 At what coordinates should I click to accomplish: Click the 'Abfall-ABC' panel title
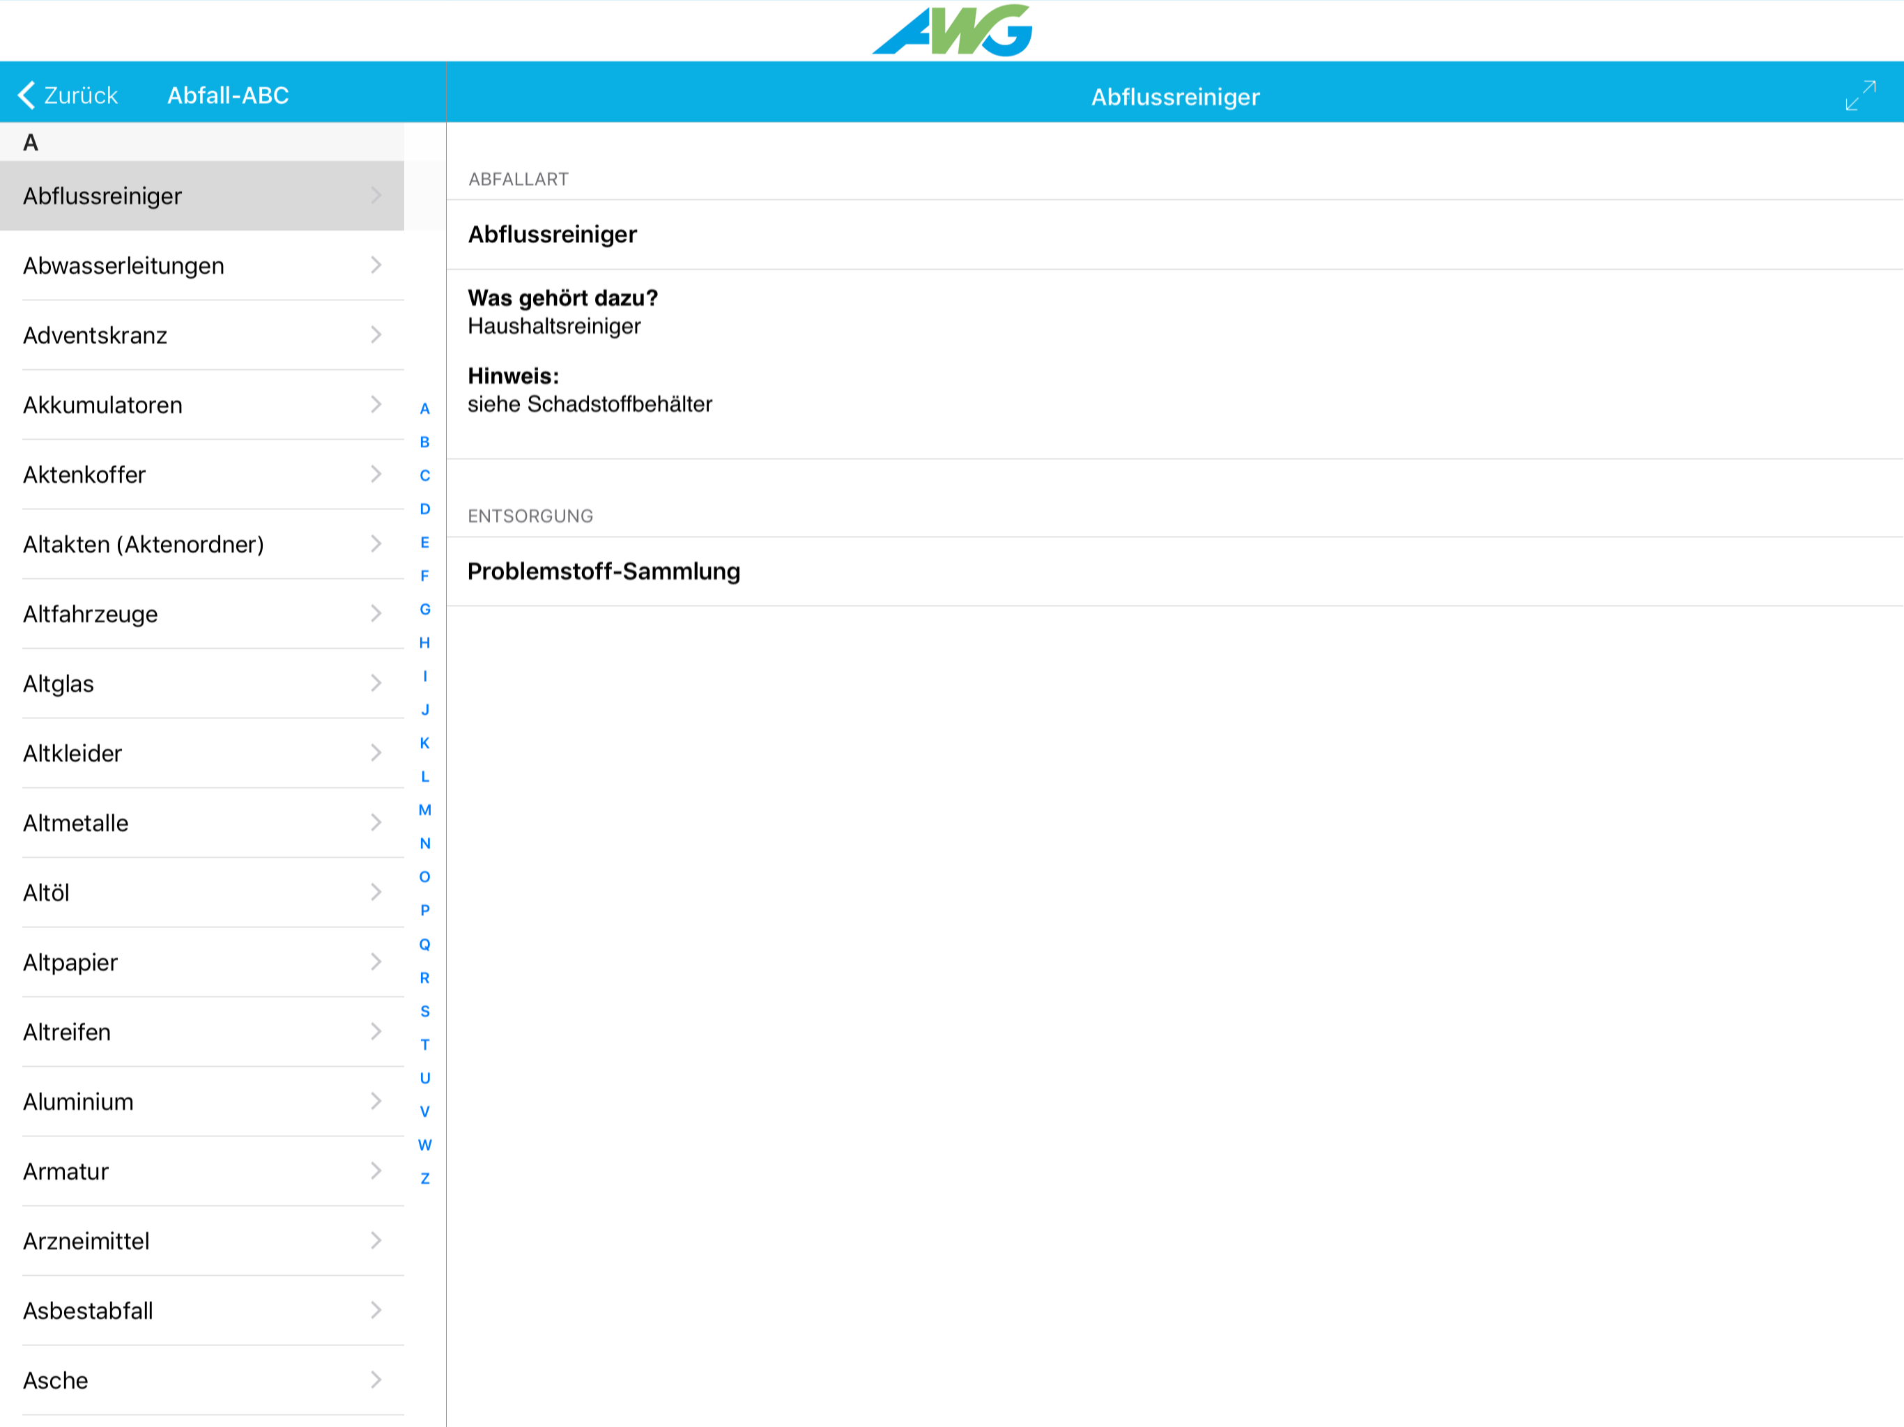(x=228, y=95)
